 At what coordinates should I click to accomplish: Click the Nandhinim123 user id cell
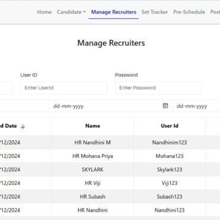pos(170,142)
